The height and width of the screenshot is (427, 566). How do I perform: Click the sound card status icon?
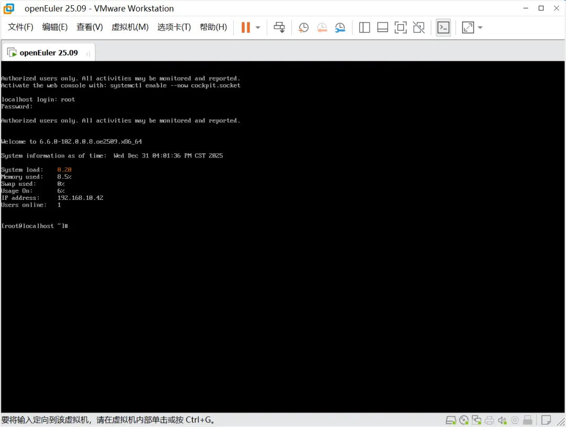[502, 420]
